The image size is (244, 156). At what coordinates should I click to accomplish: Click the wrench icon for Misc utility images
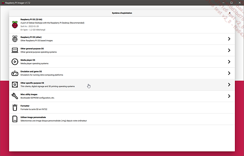click(15, 96)
